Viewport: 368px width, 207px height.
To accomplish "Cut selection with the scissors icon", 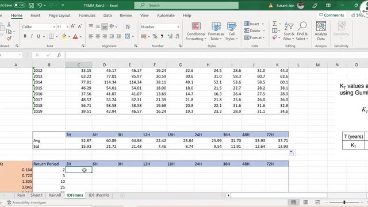I will coord(9,24).
